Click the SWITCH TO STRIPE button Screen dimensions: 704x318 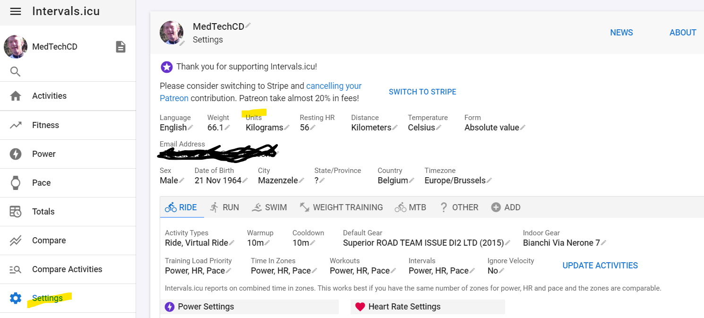(422, 92)
